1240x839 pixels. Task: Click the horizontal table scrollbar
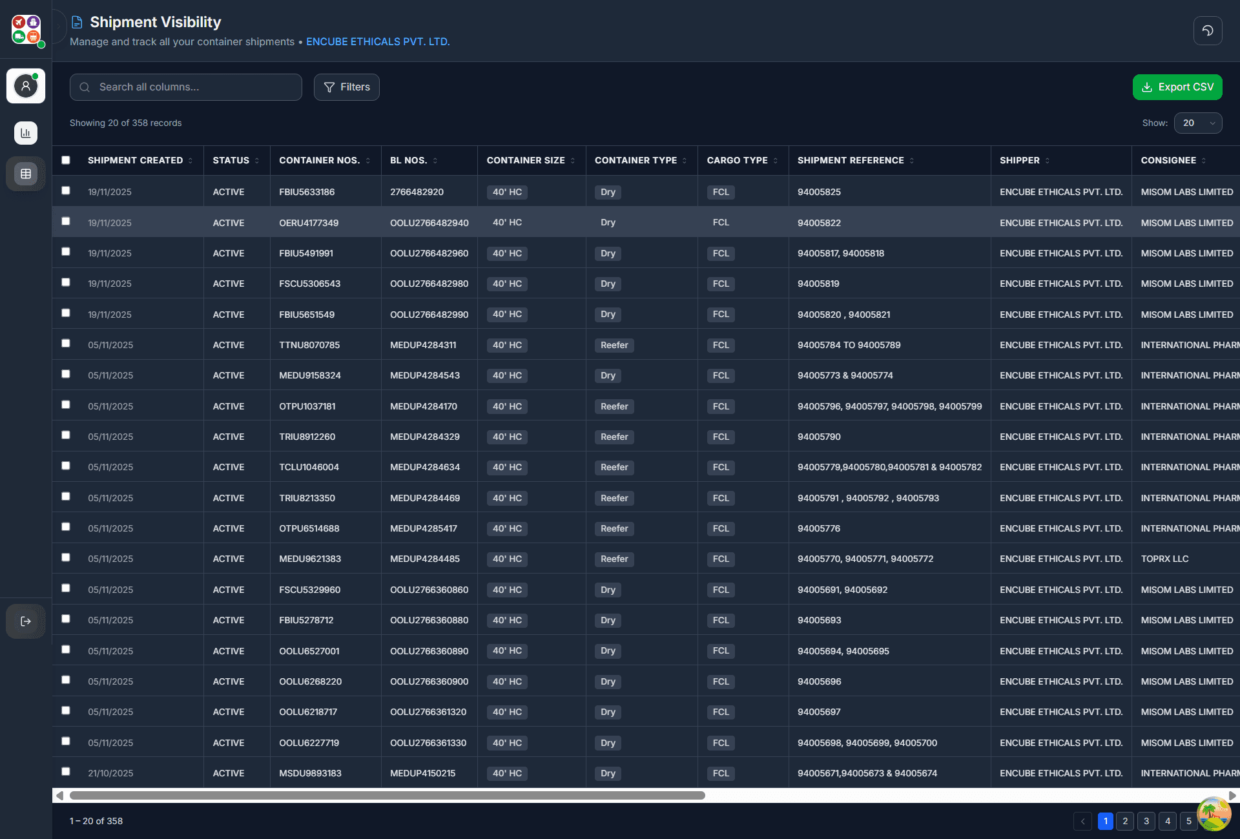click(387, 796)
